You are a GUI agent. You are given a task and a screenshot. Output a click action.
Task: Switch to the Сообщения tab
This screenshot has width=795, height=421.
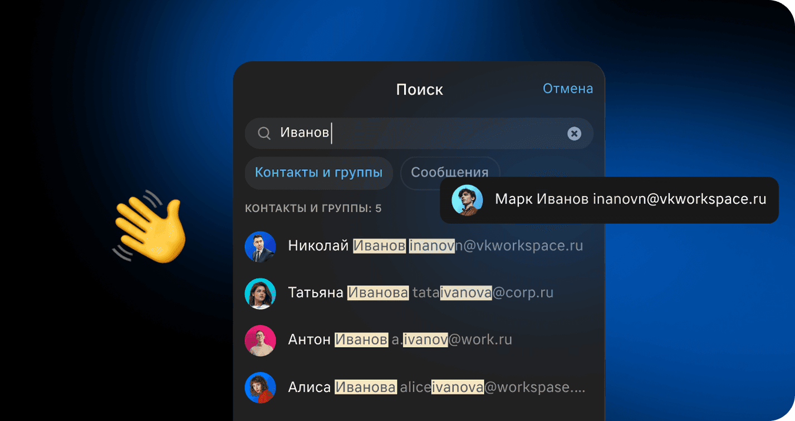pos(450,173)
